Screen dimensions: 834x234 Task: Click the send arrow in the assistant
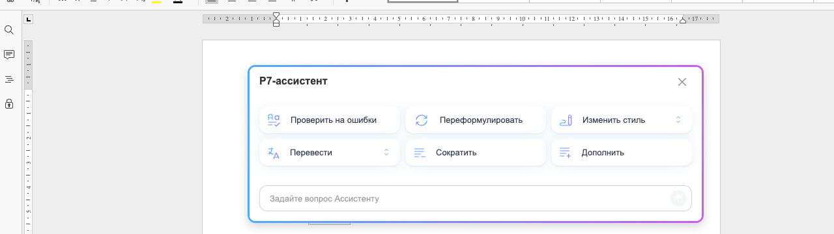tap(678, 198)
